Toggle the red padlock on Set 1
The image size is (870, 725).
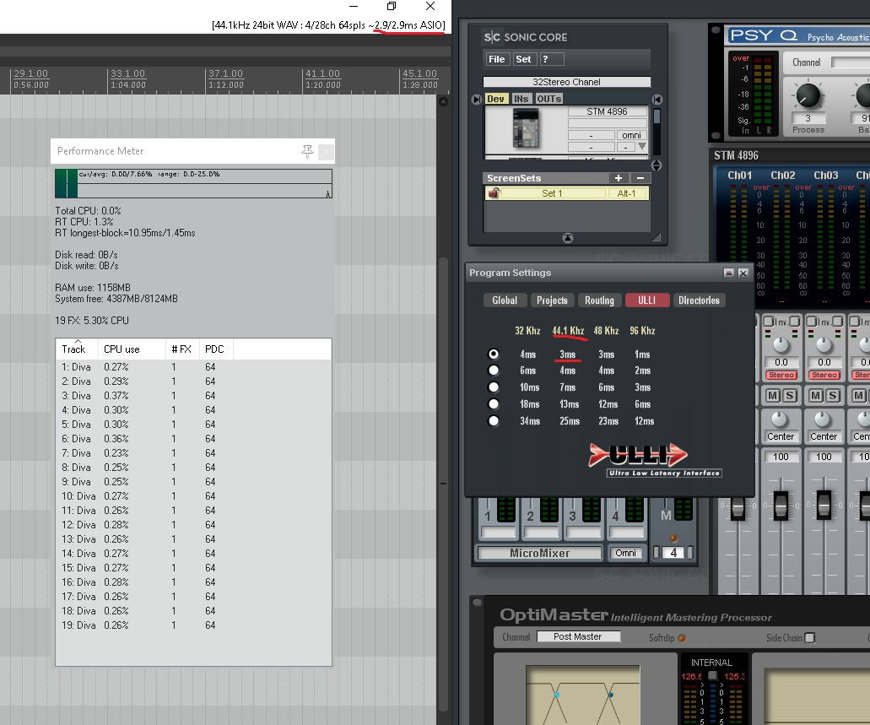494,193
